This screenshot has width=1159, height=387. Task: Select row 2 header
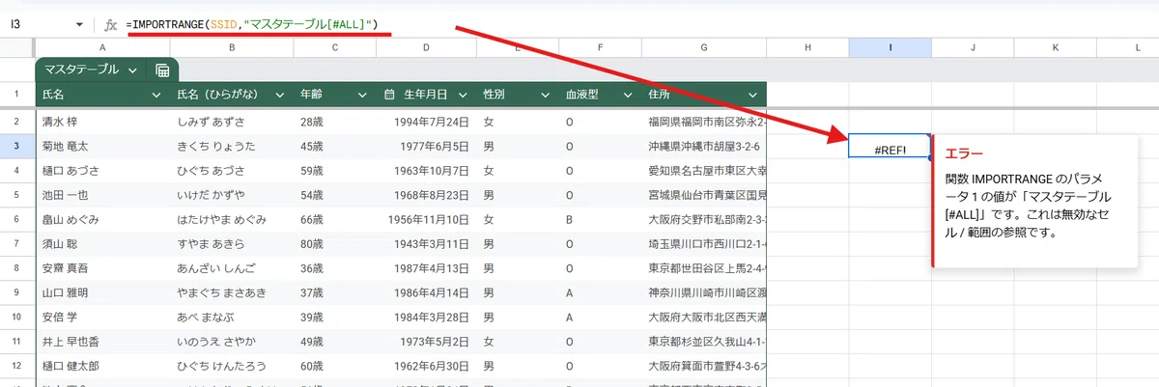point(17,123)
